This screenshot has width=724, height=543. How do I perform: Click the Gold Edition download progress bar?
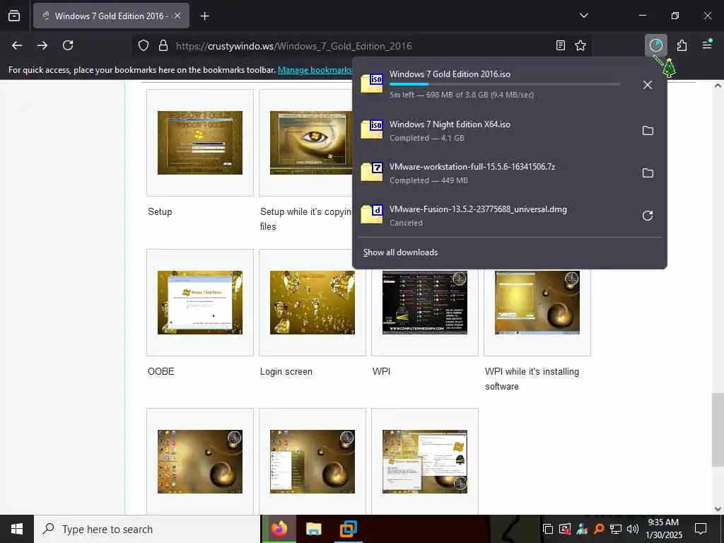[x=505, y=85]
